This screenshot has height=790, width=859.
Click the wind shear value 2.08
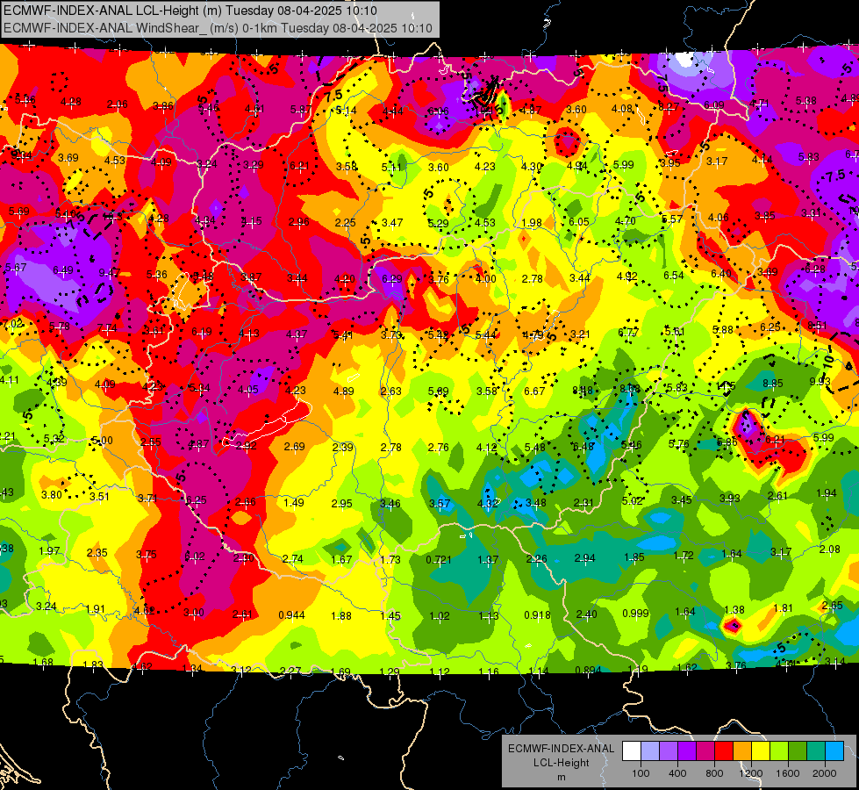(829, 549)
